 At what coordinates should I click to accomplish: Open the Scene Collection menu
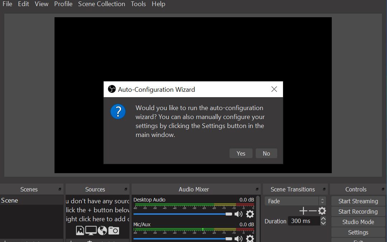102,4
